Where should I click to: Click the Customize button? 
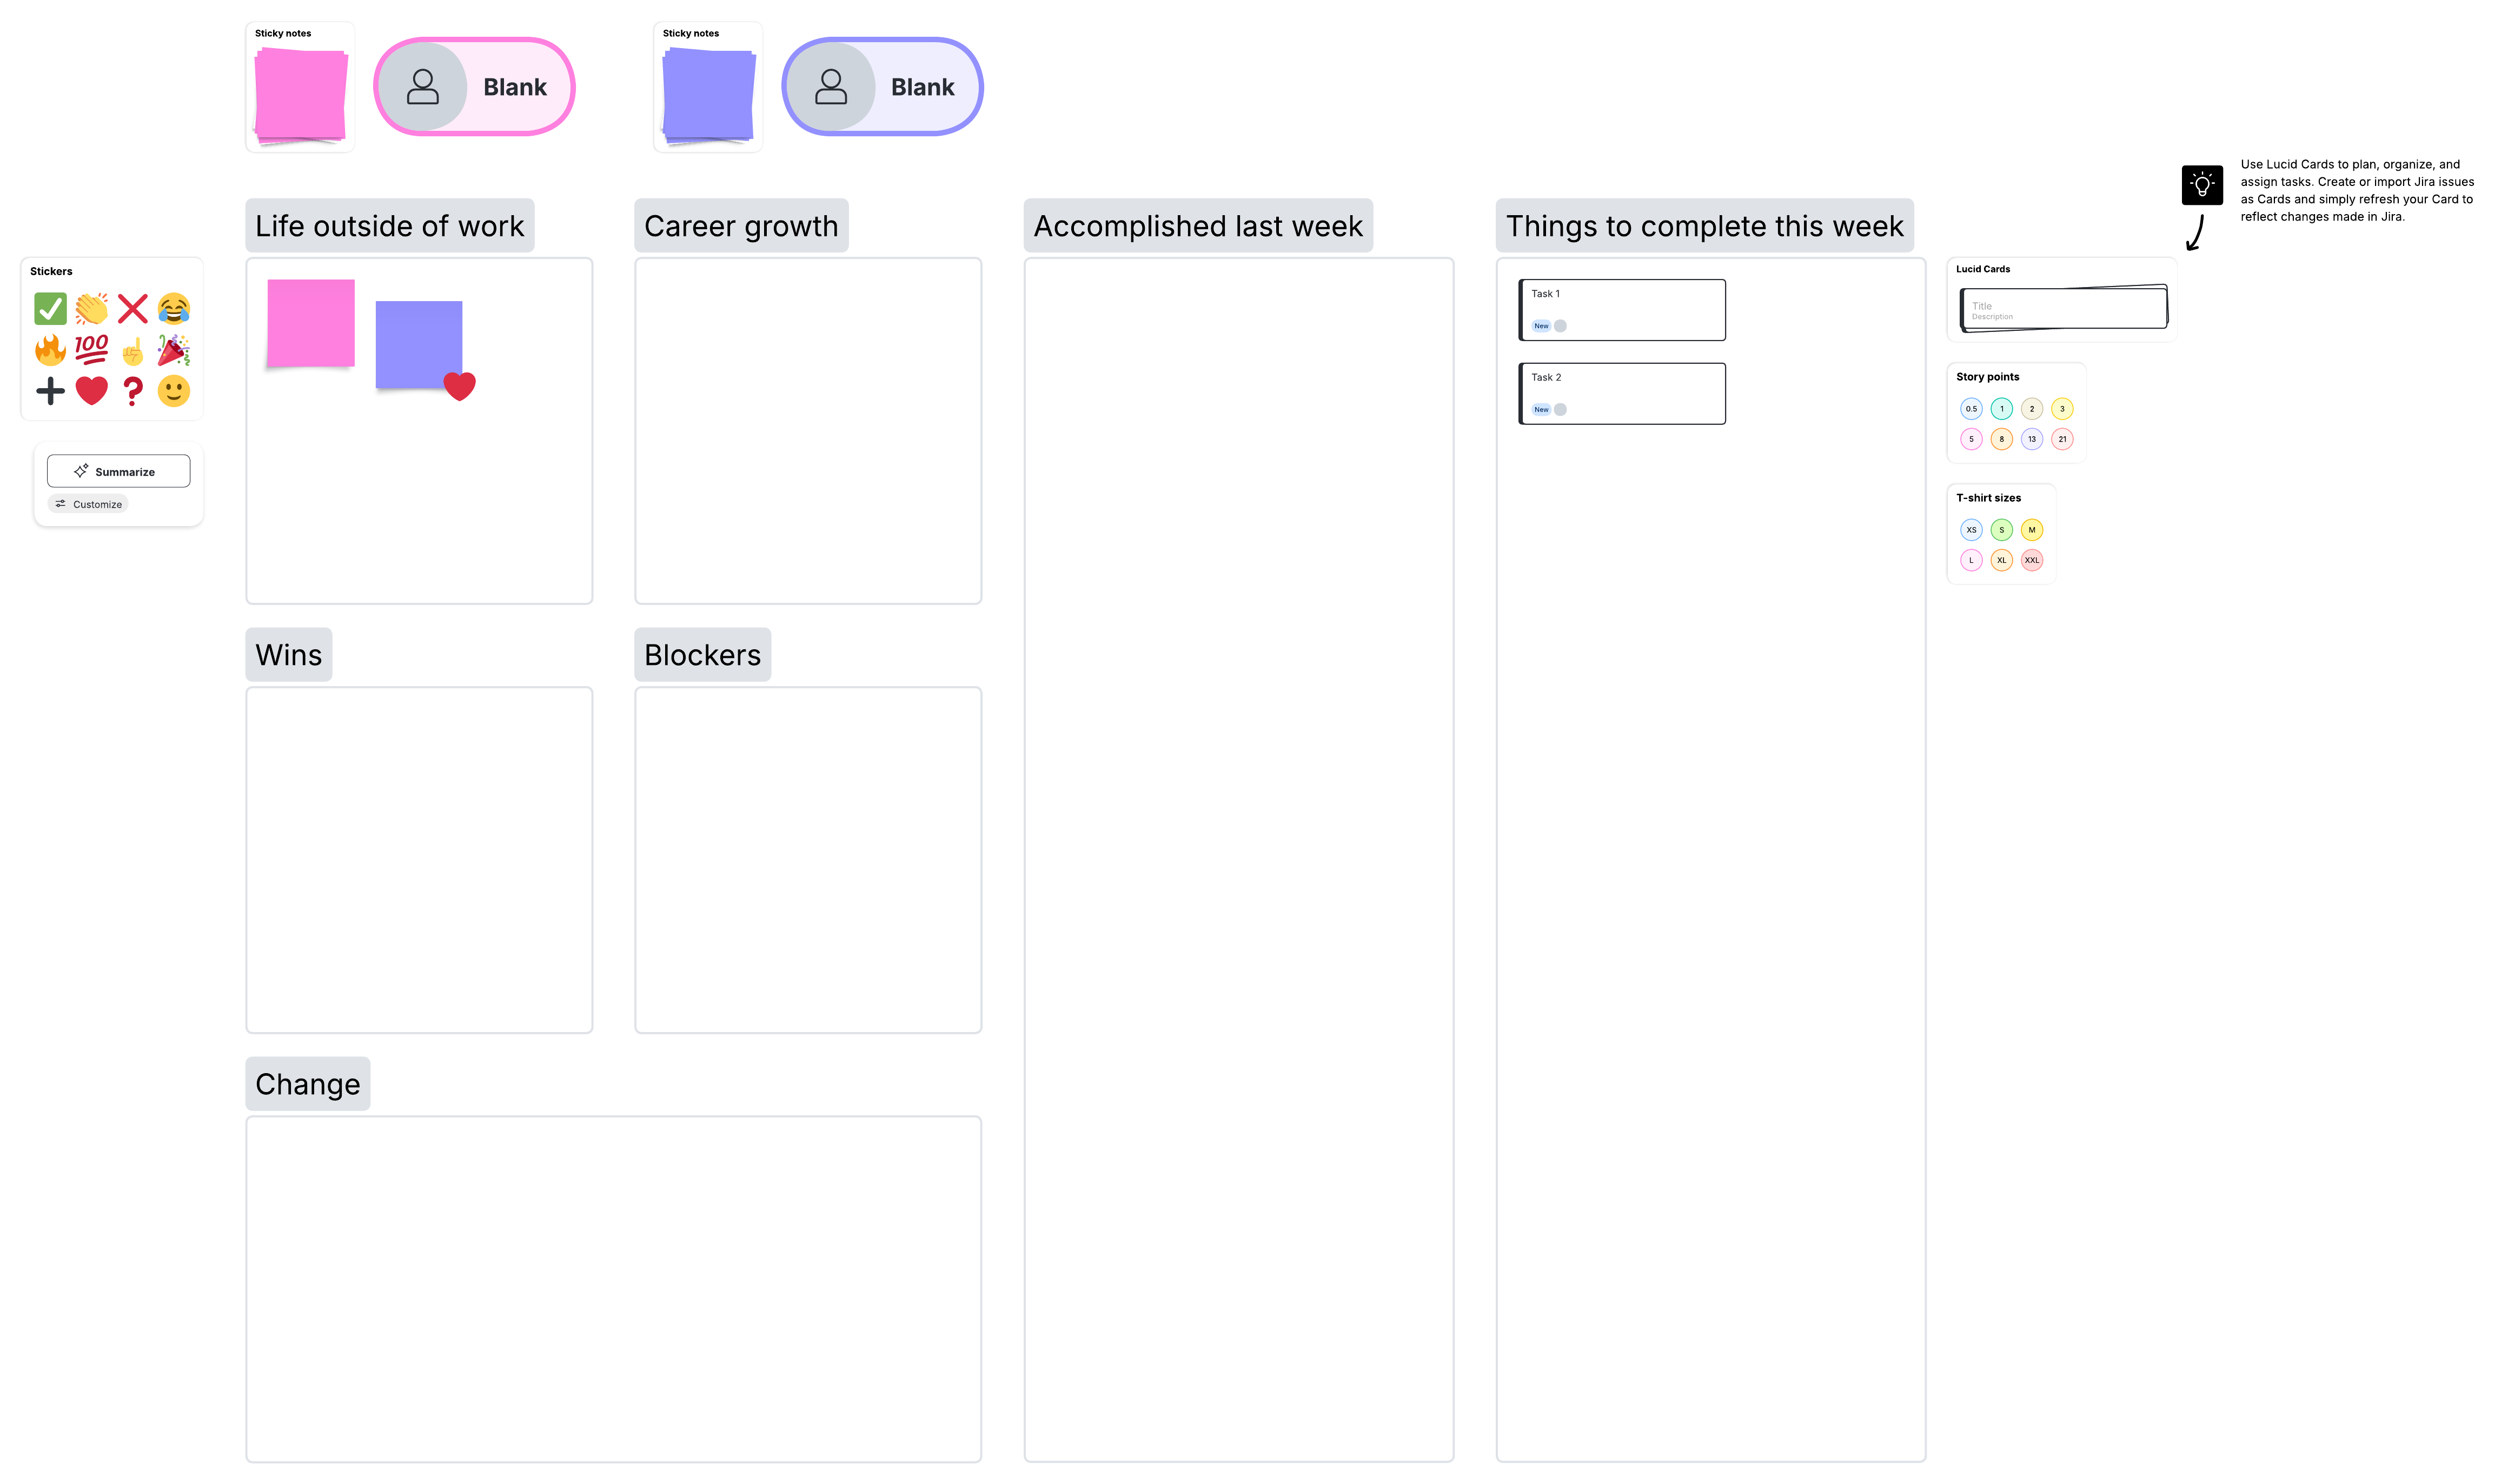pyautogui.click(x=89, y=503)
